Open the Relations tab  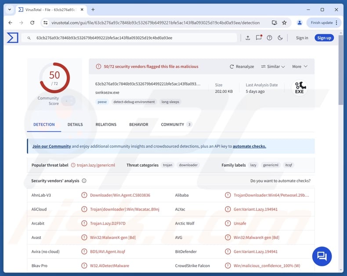[106, 124]
